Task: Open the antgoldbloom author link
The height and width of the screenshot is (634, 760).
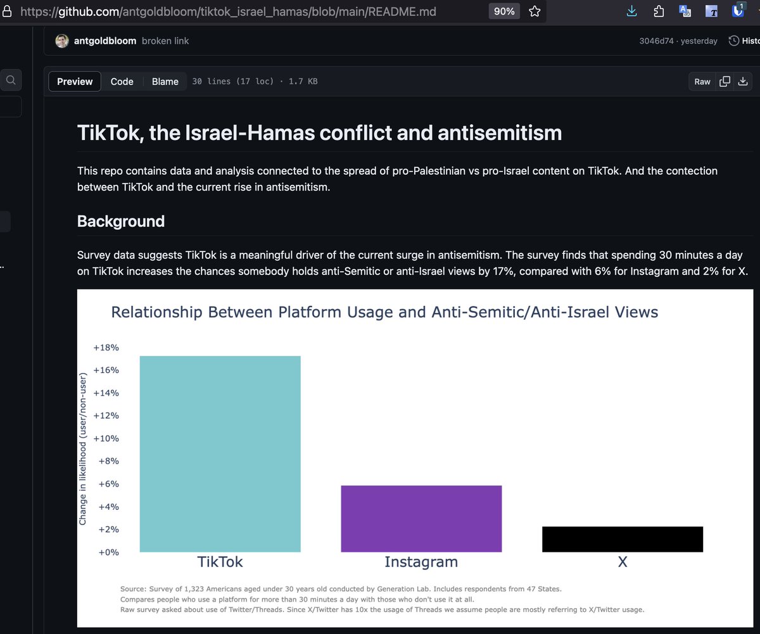Action: (x=105, y=41)
